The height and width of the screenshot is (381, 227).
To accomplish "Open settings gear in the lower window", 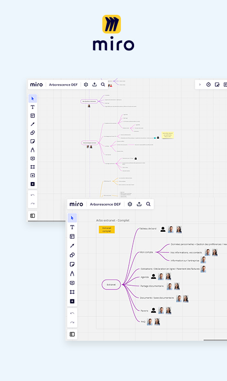I will [130, 204].
